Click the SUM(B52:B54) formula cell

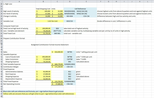tap(70, 64)
